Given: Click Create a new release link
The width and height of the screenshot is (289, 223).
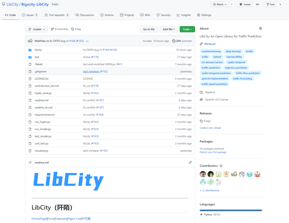Looking at the screenshot, I should pos(210,128).
